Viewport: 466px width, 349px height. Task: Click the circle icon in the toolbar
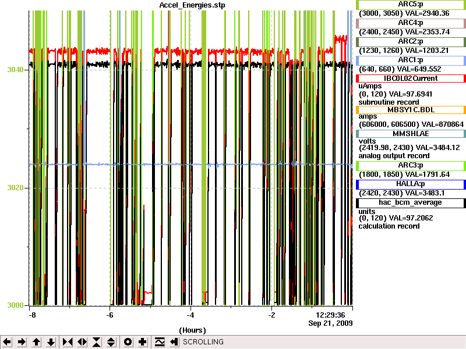coord(128,342)
